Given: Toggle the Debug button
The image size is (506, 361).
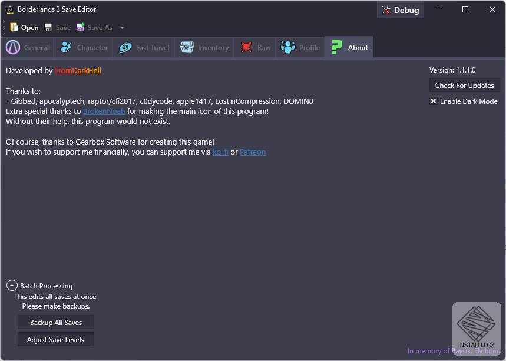Looking at the screenshot, I should point(401,10).
